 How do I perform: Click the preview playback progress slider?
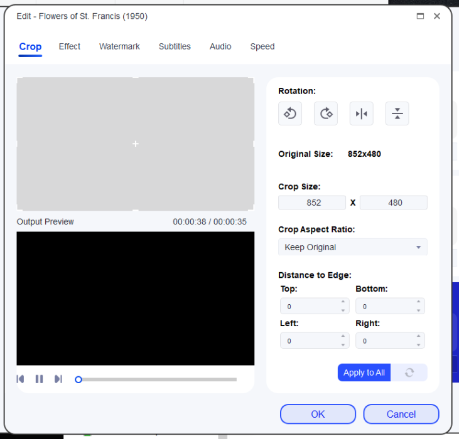pos(157,379)
